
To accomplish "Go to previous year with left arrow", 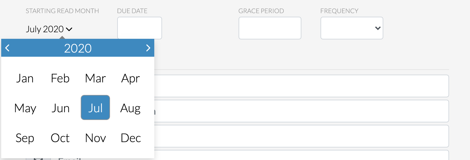I will click(x=7, y=48).
